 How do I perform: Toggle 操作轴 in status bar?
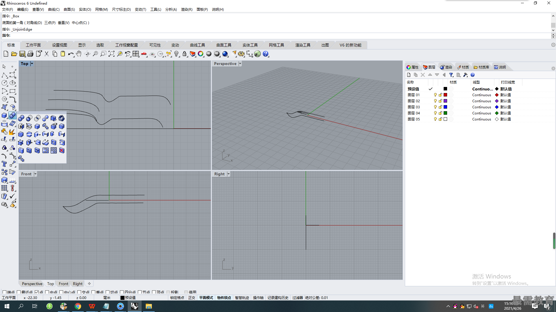click(258, 298)
